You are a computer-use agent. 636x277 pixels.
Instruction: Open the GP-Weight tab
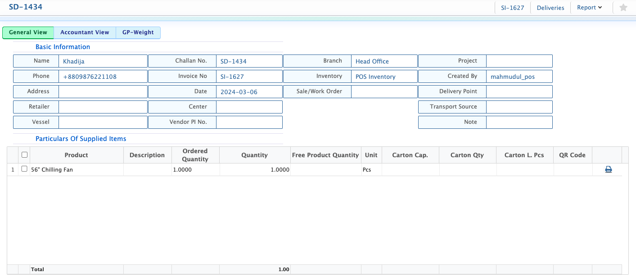[x=138, y=32]
